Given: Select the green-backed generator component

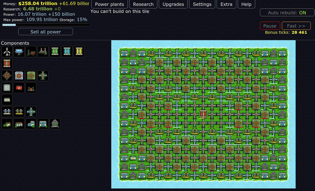Looking at the screenshot, I should [31, 76].
